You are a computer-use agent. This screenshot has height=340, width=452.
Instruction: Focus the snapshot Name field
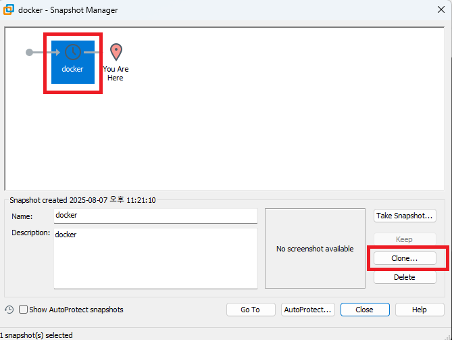tap(155, 216)
